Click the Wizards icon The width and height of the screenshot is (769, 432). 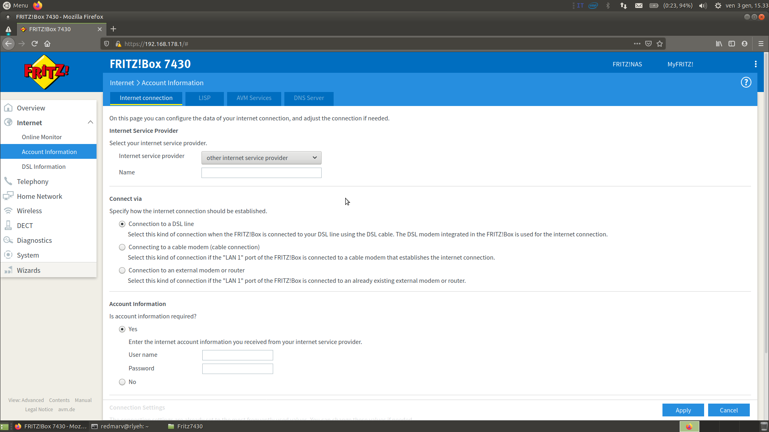(x=8, y=270)
